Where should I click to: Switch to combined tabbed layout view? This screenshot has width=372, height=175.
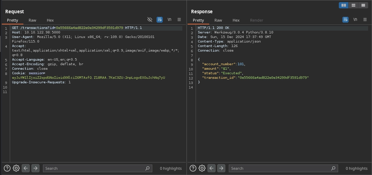363,5
